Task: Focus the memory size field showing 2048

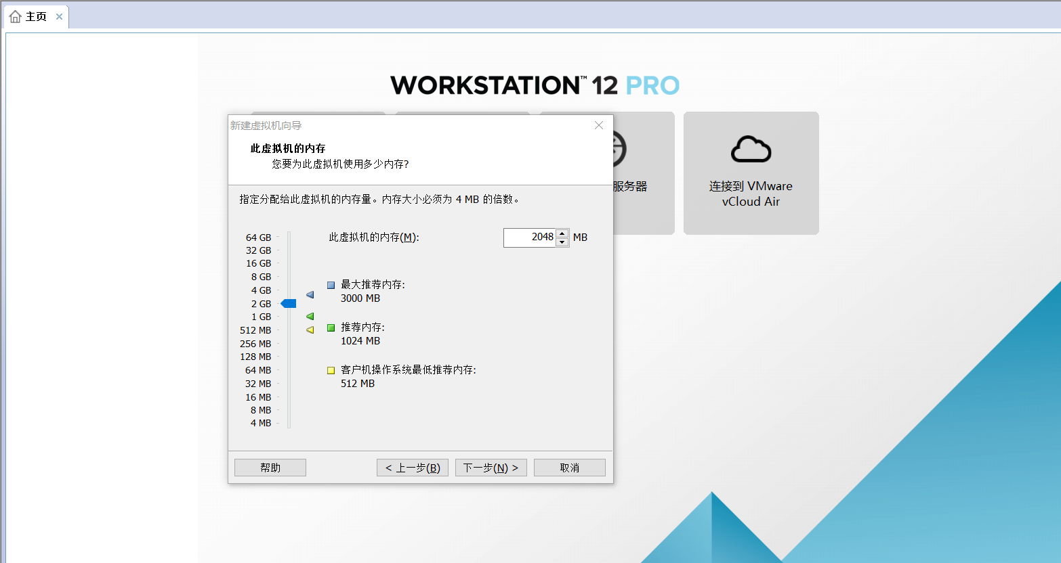Action: tap(529, 238)
